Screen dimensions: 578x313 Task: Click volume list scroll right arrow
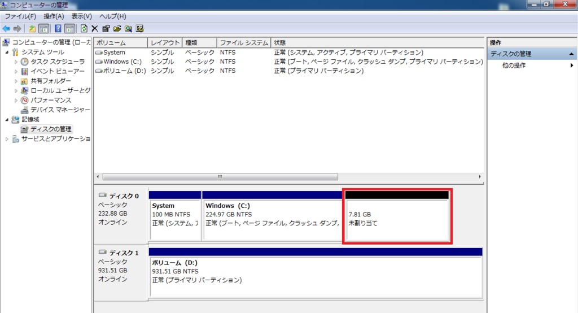tap(480, 177)
